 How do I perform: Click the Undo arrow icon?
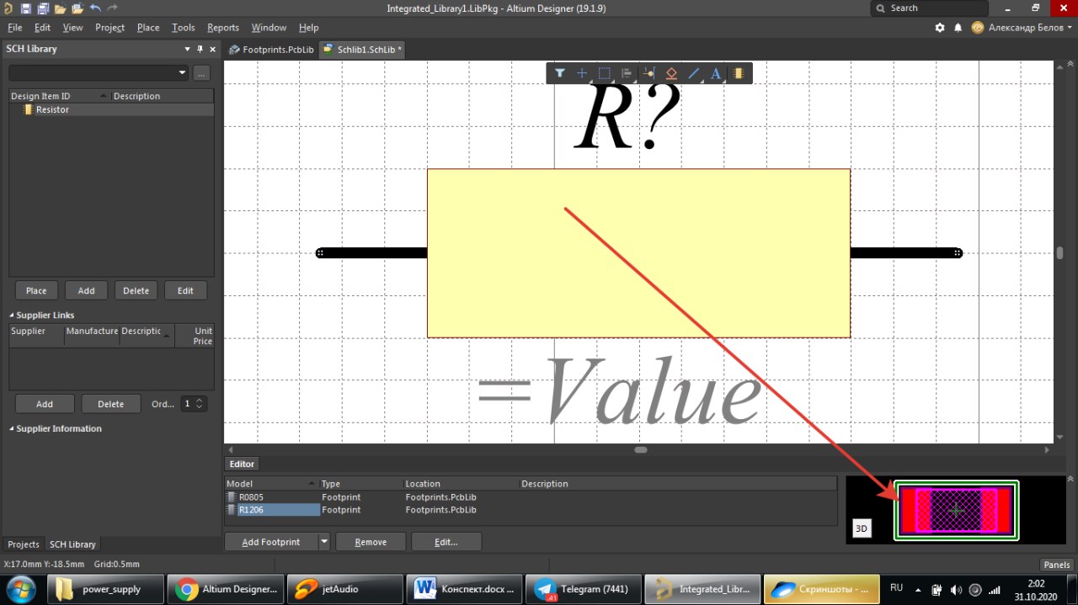point(95,8)
